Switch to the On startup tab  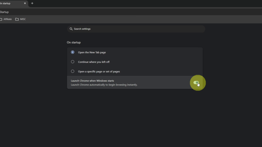[13, 3]
